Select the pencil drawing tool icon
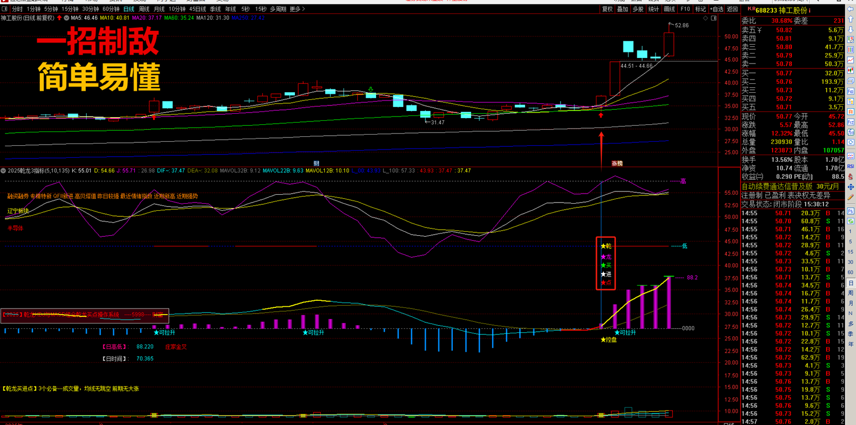The width and height of the screenshot is (856, 425). click(850, 197)
